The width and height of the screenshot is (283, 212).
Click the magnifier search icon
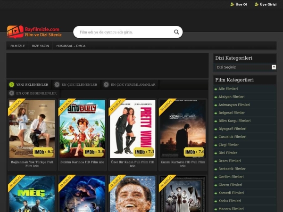176,32
